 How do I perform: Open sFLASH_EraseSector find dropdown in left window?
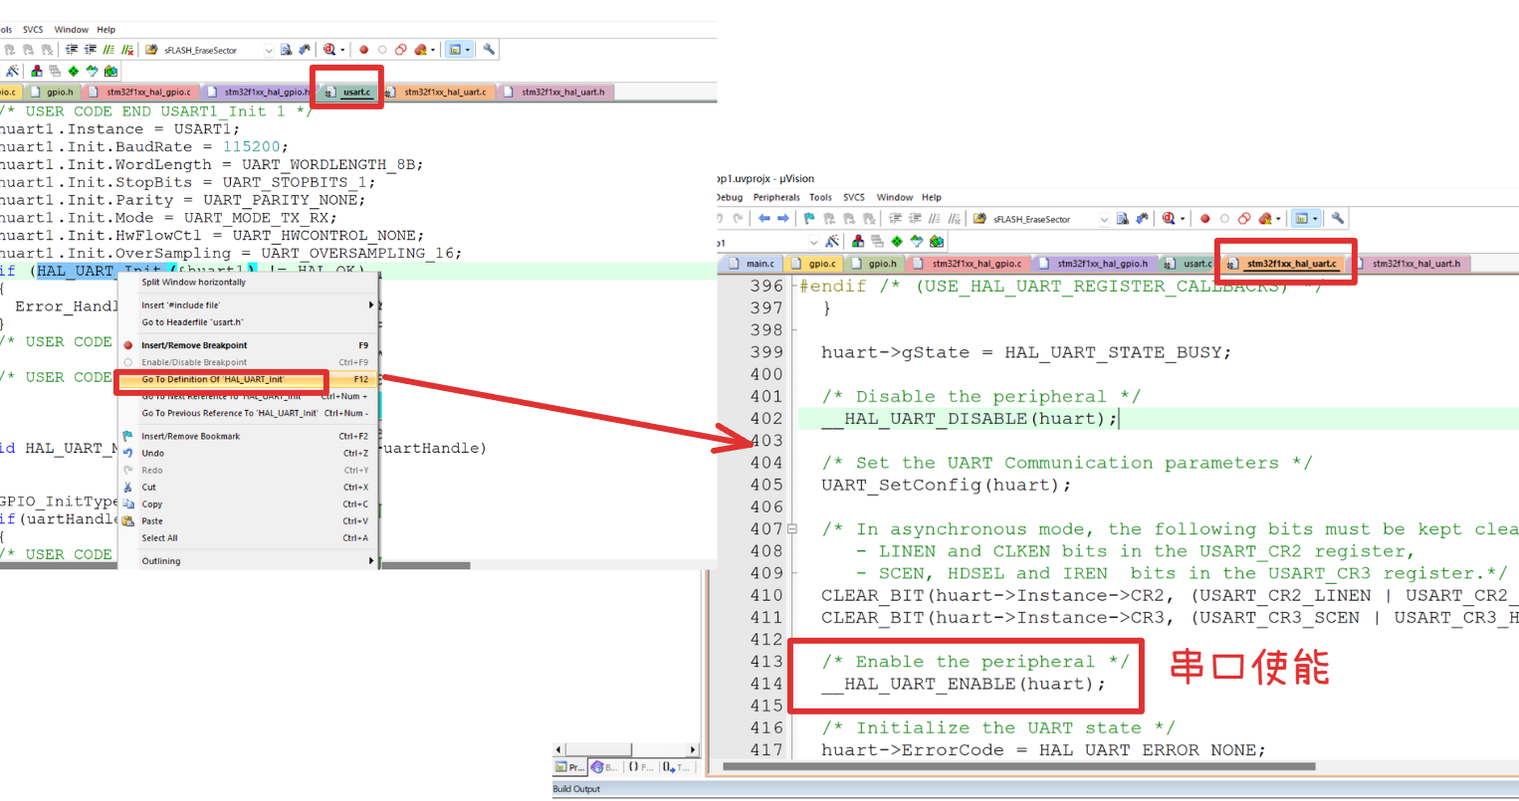coord(269,51)
